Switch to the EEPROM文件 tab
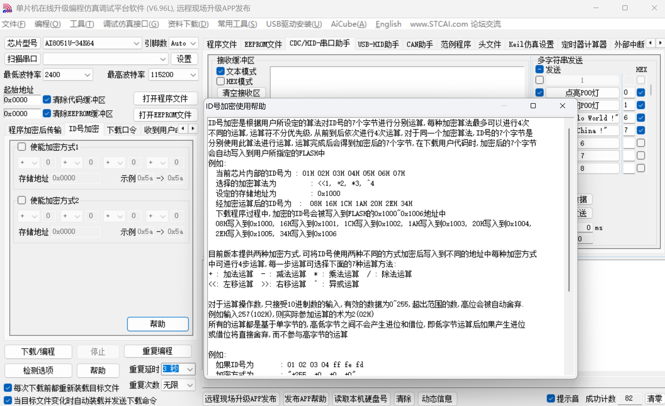 tap(263, 44)
